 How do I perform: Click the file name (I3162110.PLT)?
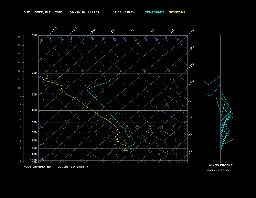click(x=123, y=12)
